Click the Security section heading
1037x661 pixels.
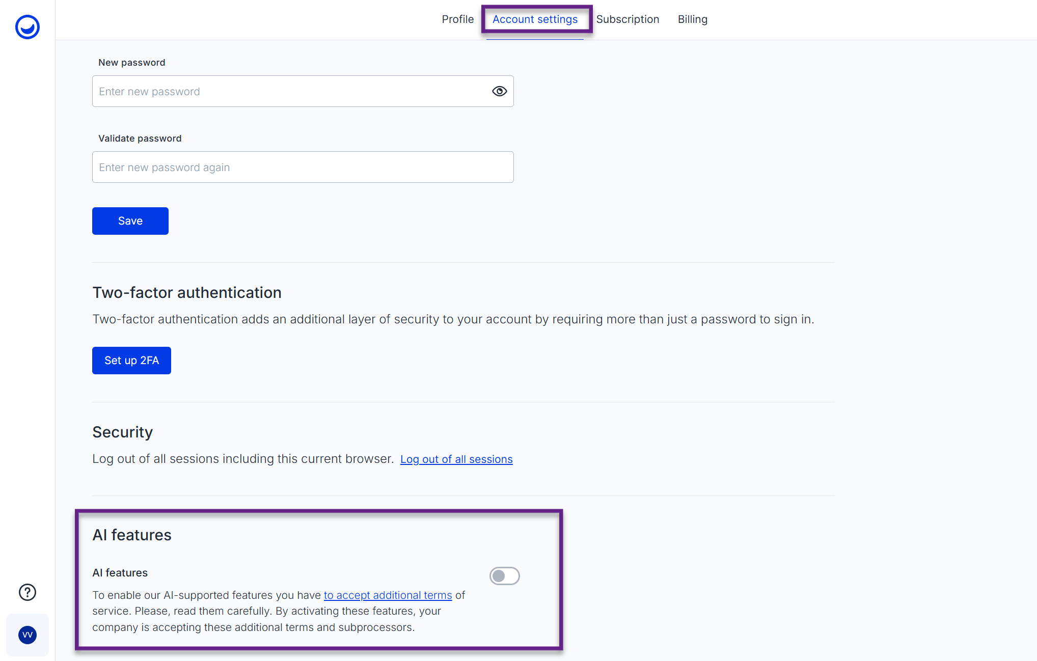pos(122,432)
